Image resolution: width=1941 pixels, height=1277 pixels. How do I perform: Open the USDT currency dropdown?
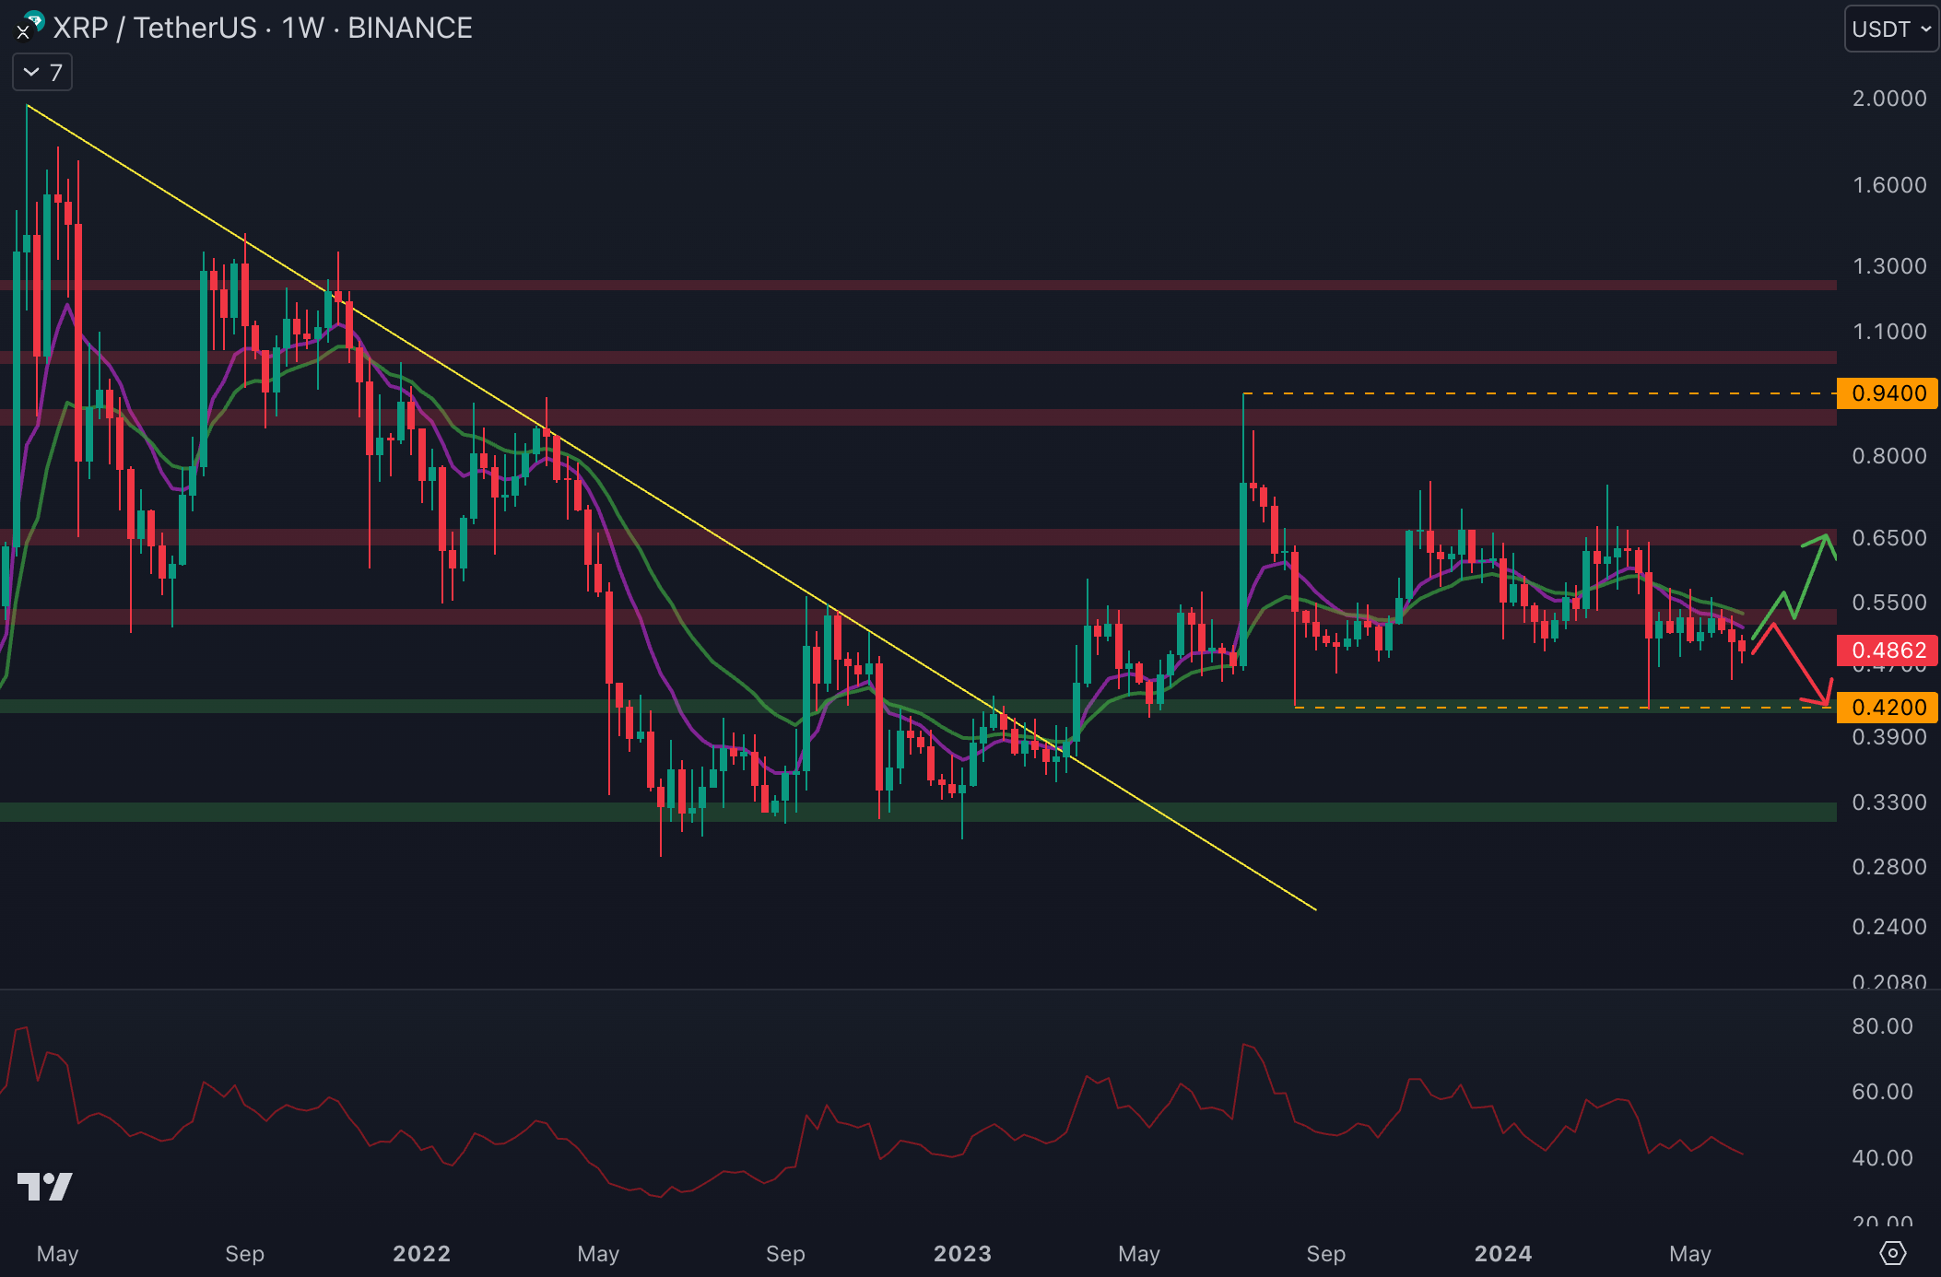[1890, 29]
